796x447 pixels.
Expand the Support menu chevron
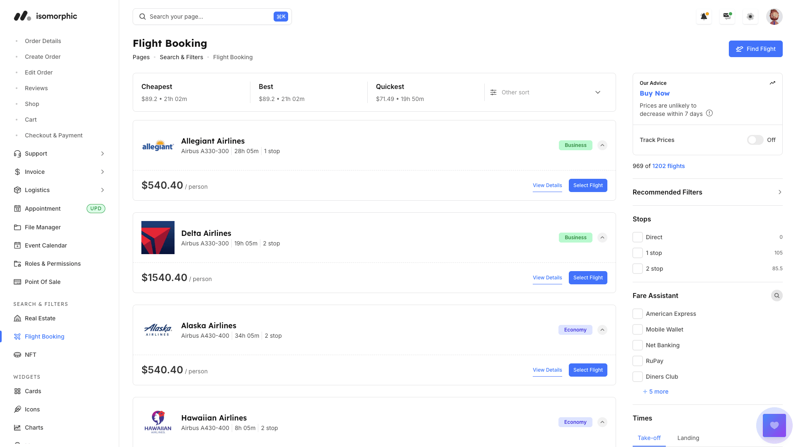(x=102, y=154)
